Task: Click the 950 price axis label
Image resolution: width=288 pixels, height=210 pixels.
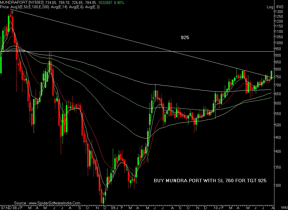Action: pyautogui.click(x=278, y=49)
